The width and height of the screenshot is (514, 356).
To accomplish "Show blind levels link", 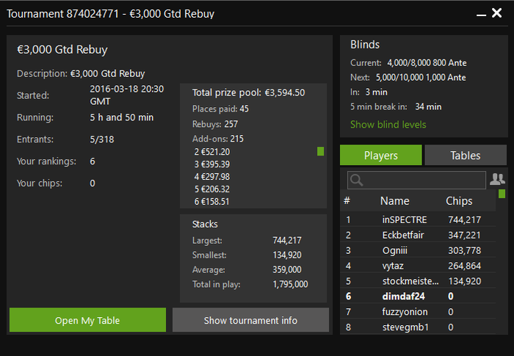I will pyautogui.click(x=388, y=125).
